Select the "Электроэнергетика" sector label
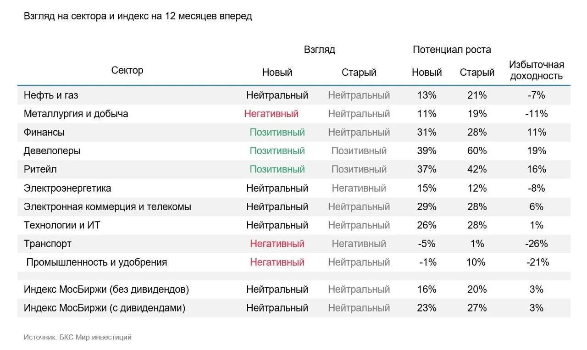Viewport: 587px width, 350px height. pyautogui.click(x=67, y=188)
